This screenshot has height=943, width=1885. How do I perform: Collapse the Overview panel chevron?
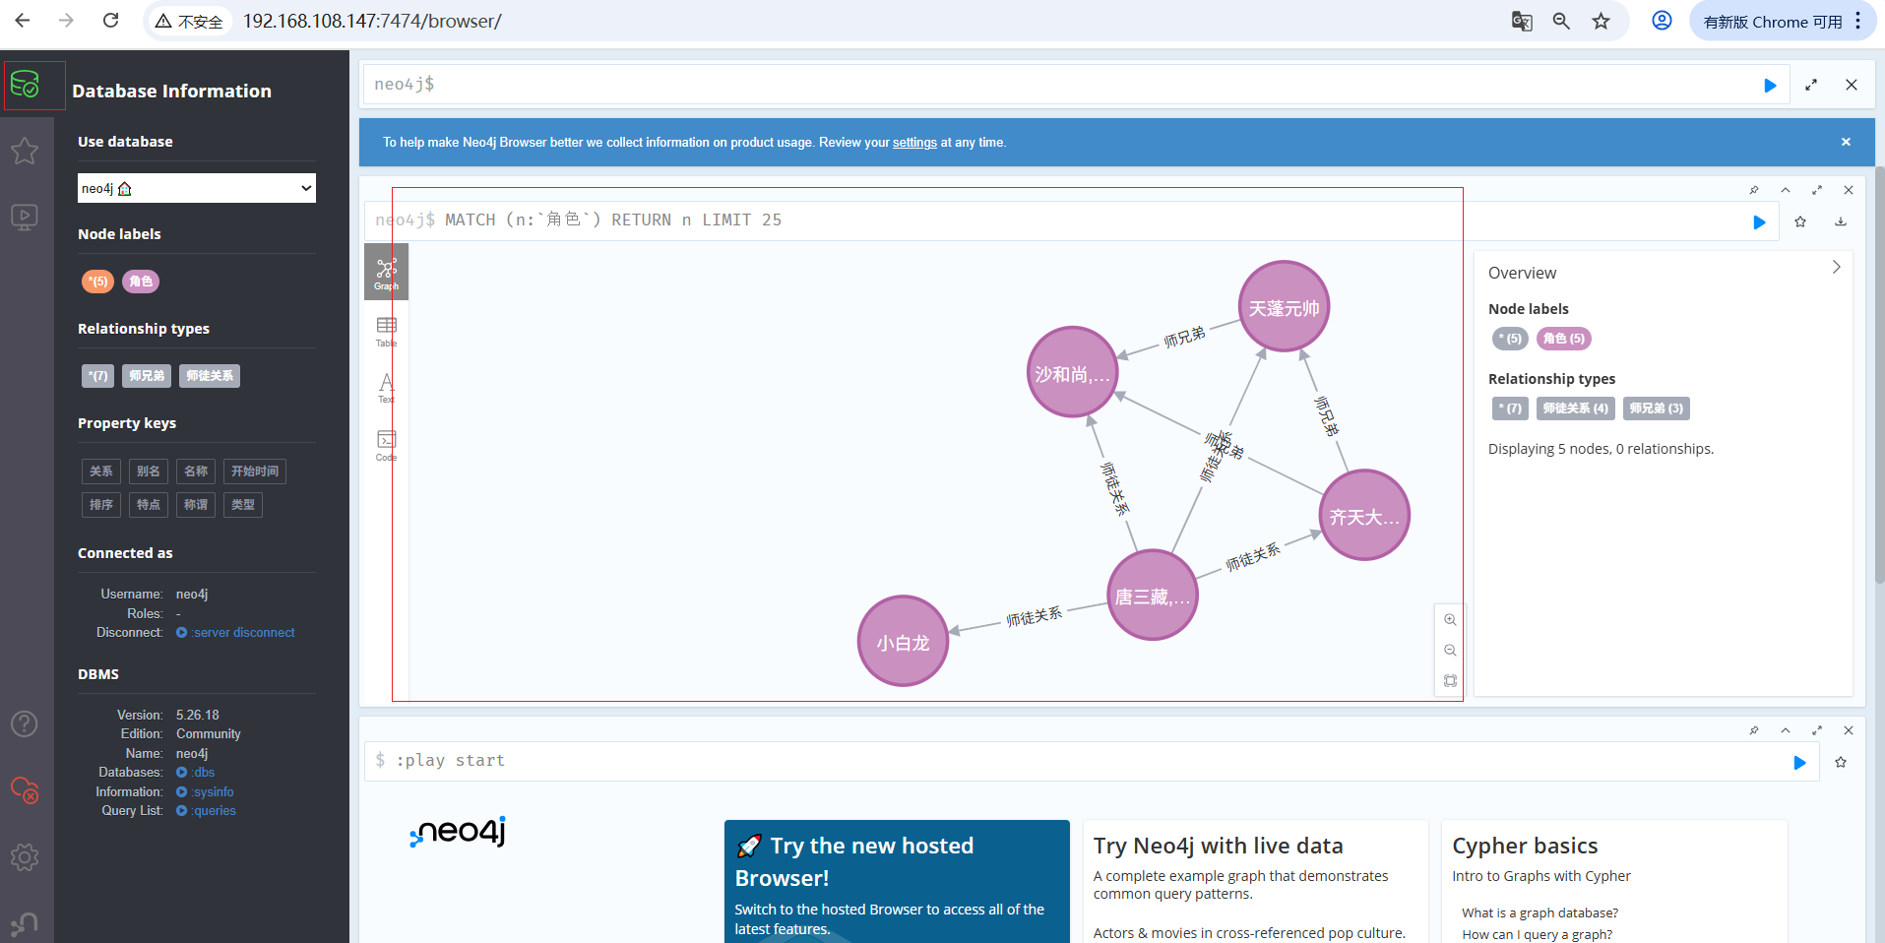[1836, 267]
